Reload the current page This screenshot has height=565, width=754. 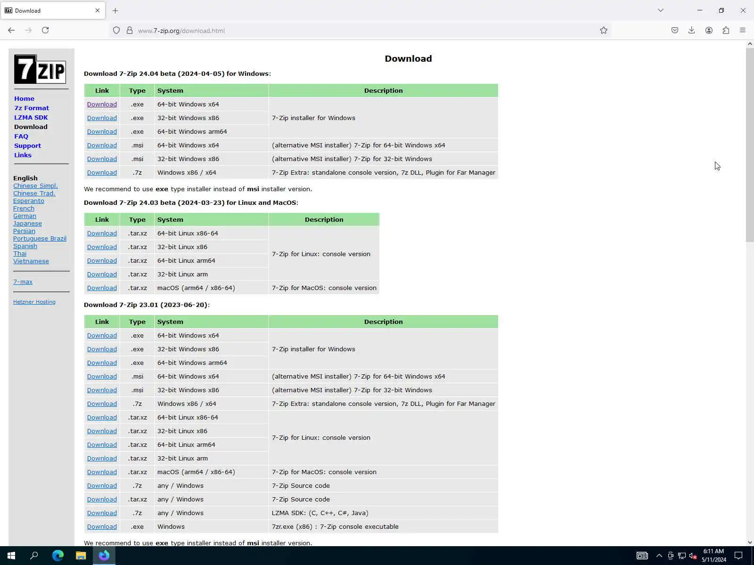[45, 30]
